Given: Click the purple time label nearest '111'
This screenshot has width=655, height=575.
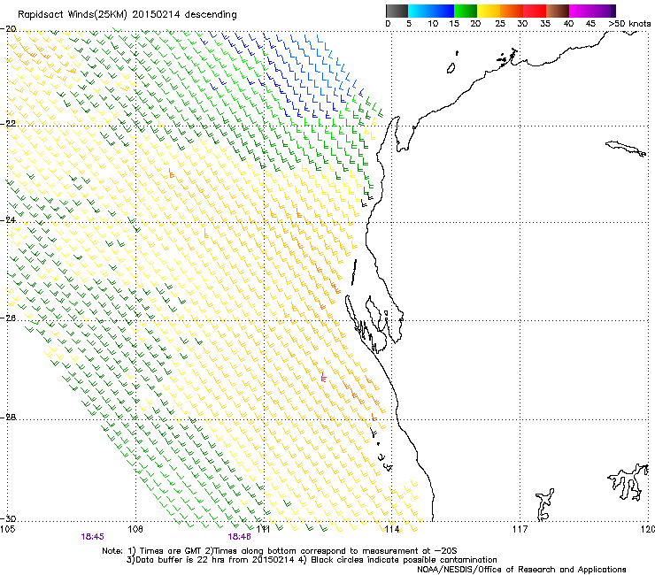Looking at the screenshot, I should pos(239,537).
